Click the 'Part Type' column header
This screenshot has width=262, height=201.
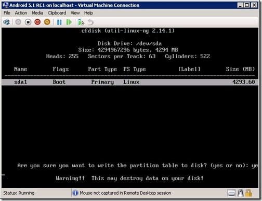click(x=102, y=69)
